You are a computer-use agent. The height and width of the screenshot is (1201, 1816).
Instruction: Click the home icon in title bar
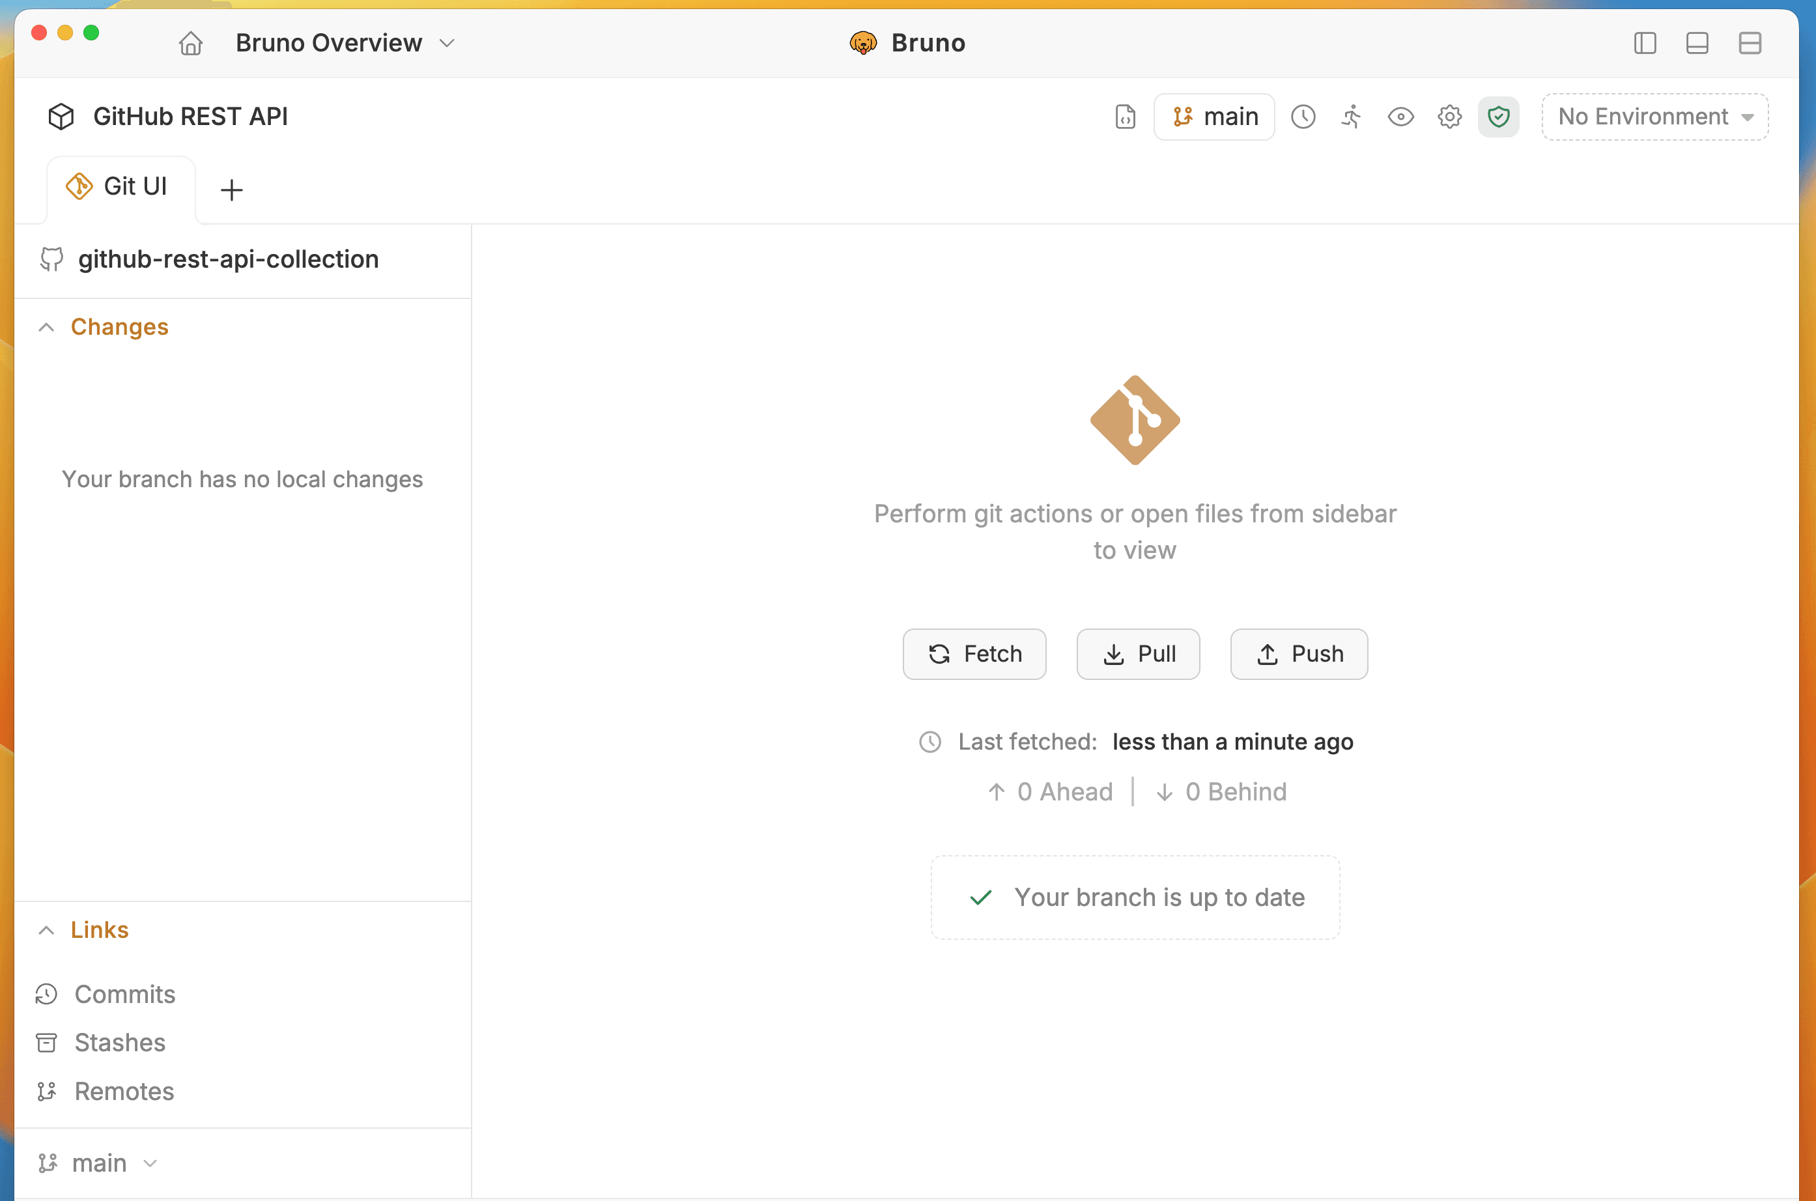pyautogui.click(x=191, y=43)
